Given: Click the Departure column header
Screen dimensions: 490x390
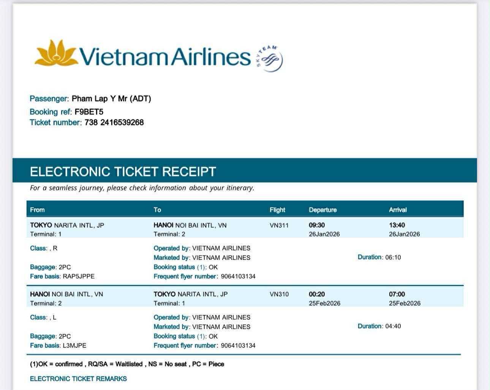Looking at the screenshot, I should (x=322, y=210).
